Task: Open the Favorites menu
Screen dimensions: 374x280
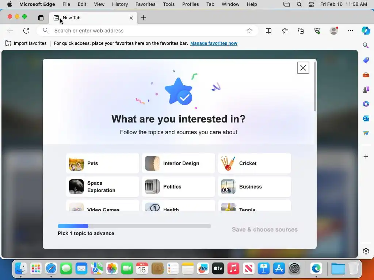Action: [145, 4]
